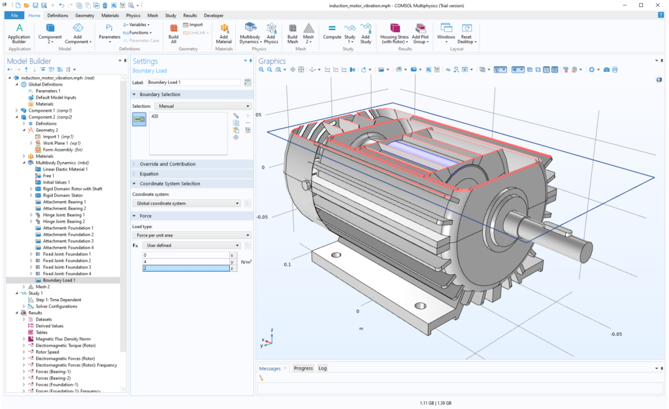Click the Undo icon in the quick access toolbar

click(x=62, y=5)
